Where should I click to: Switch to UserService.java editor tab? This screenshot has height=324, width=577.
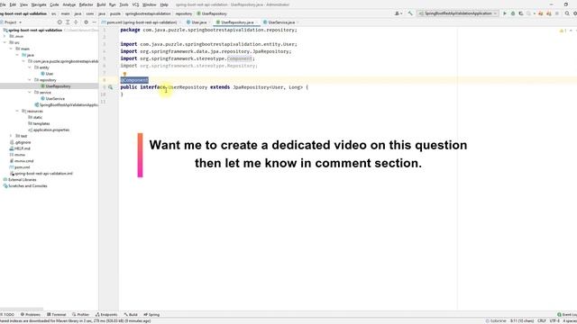pos(281,22)
